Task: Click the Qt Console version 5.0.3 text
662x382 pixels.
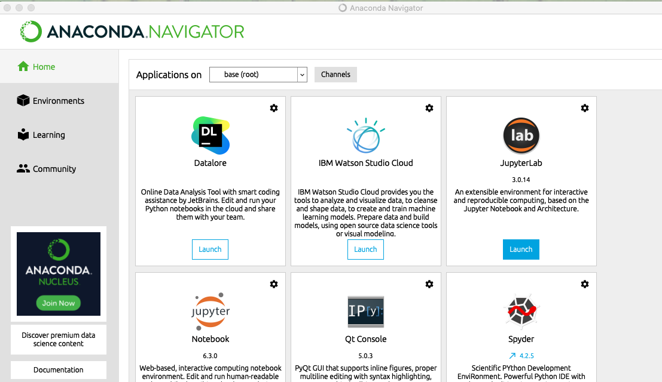Action: tap(365, 356)
